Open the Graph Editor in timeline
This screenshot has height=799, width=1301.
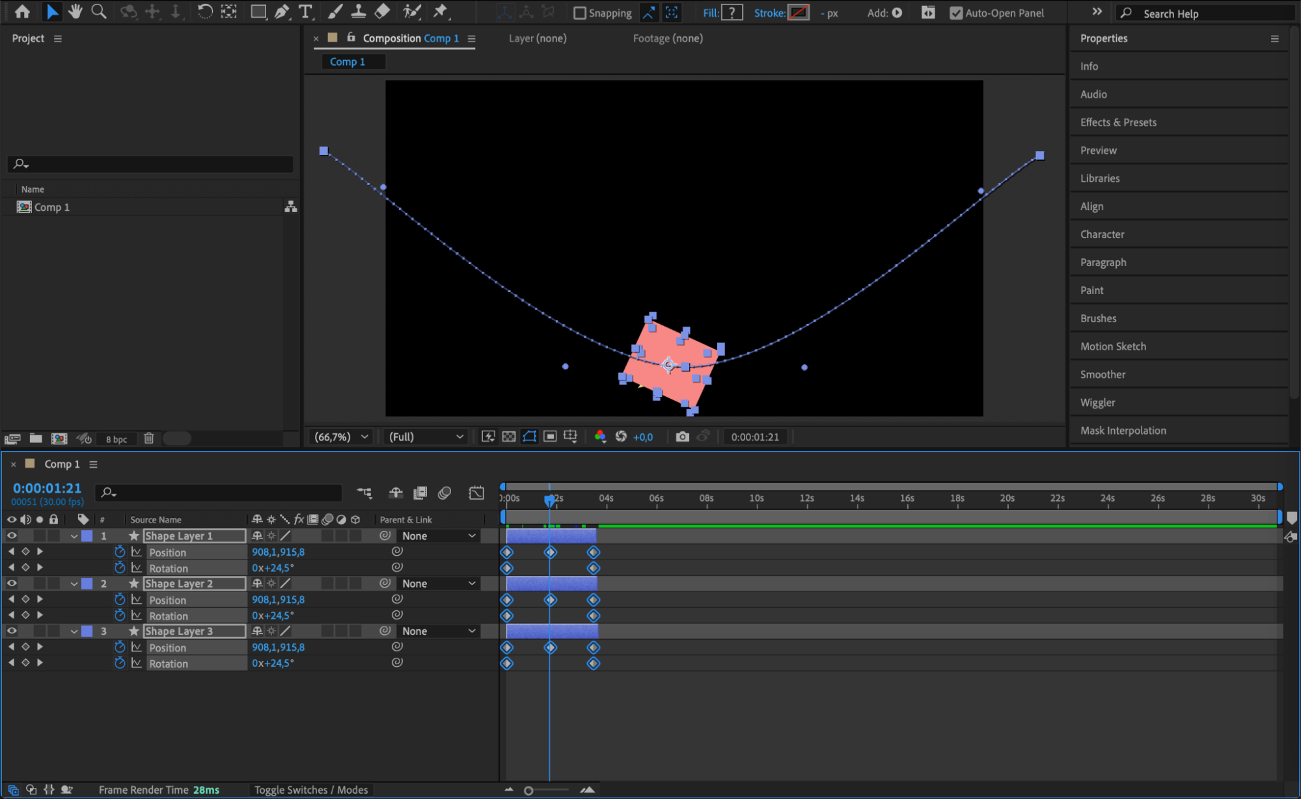click(476, 493)
